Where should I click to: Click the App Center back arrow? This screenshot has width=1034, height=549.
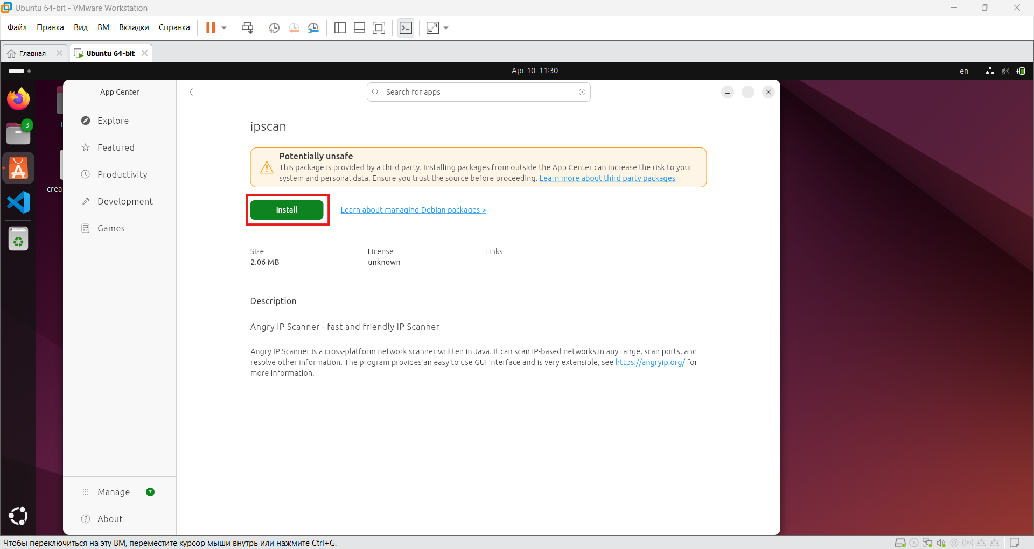[191, 92]
